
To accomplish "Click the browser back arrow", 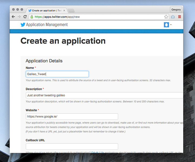I will tap(13, 17).
